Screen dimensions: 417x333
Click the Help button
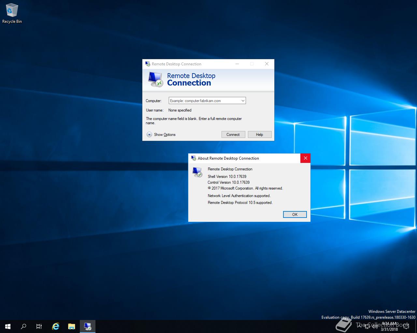tap(260, 135)
